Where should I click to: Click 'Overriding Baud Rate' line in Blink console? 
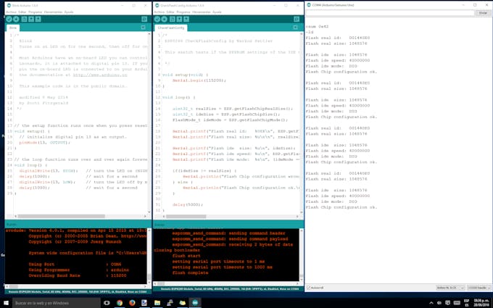point(78,275)
